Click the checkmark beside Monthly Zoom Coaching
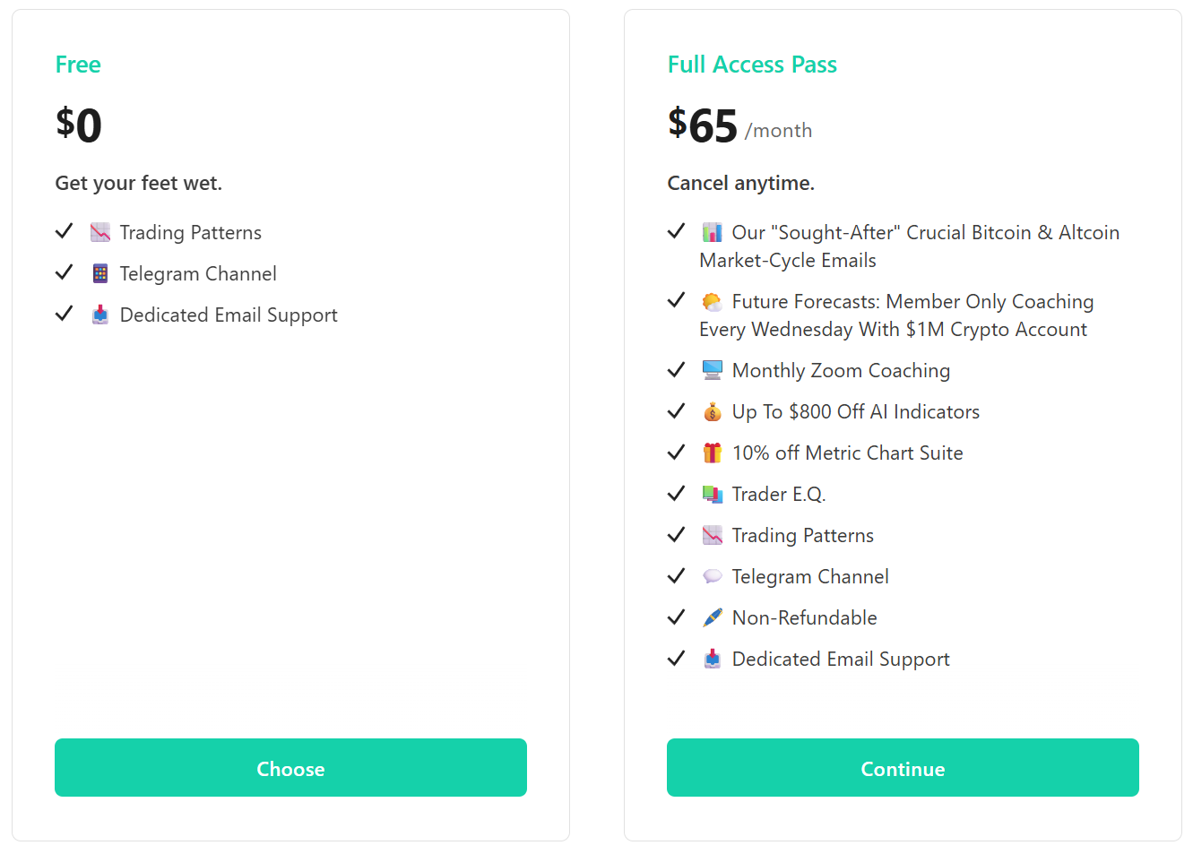This screenshot has height=854, width=1193. pos(676,369)
